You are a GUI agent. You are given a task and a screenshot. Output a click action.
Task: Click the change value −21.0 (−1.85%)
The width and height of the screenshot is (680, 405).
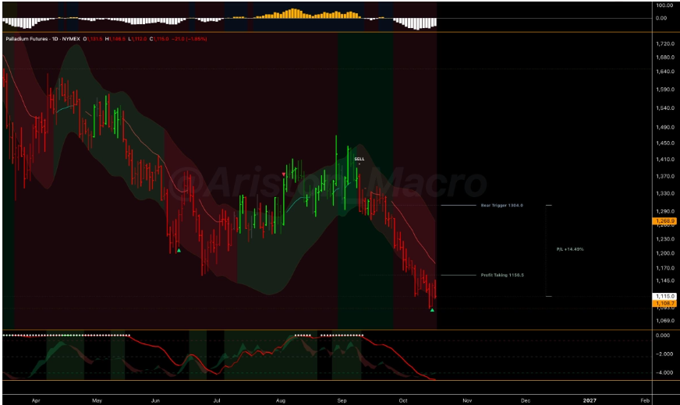[x=189, y=39]
